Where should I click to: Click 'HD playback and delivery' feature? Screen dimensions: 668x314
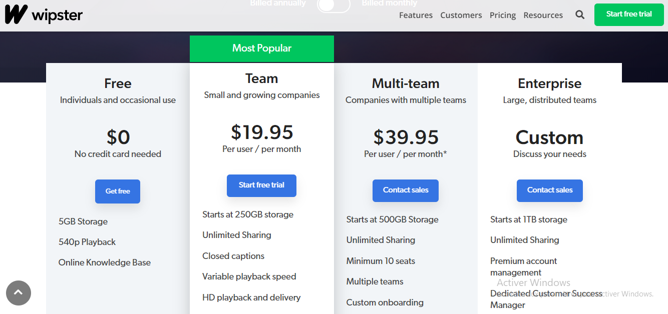[251, 297]
